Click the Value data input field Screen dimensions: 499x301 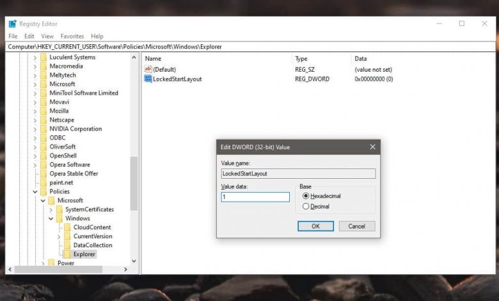(255, 197)
